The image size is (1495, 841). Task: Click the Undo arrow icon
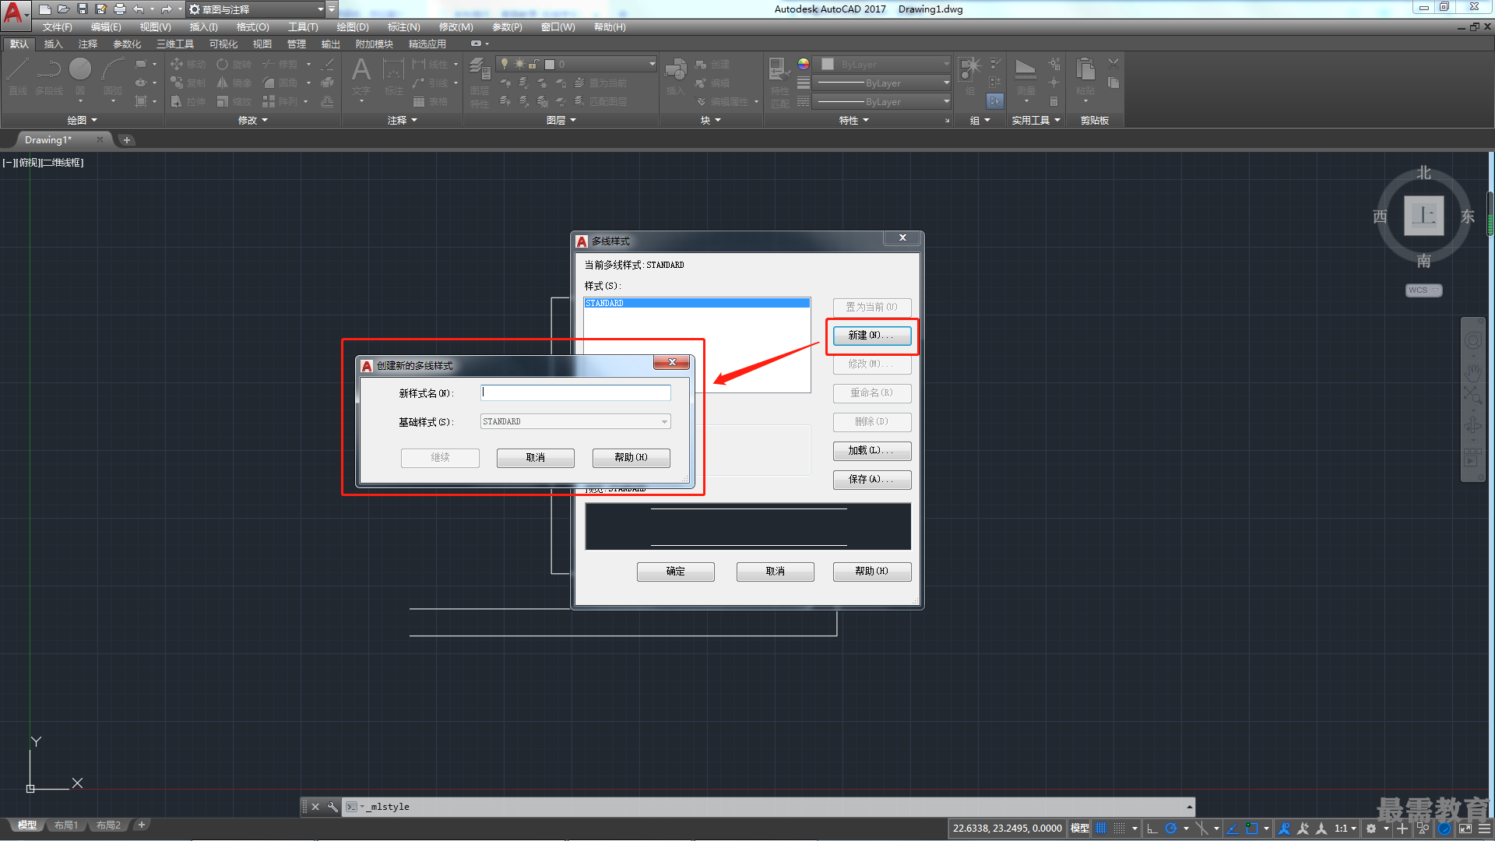click(139, 9)
